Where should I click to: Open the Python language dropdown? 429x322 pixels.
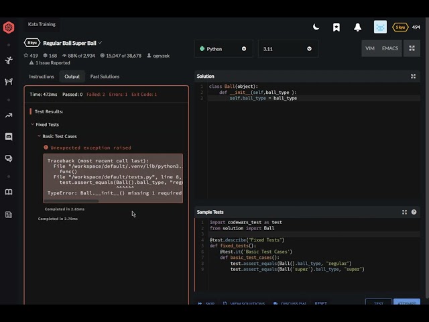[x=223, y=49]
